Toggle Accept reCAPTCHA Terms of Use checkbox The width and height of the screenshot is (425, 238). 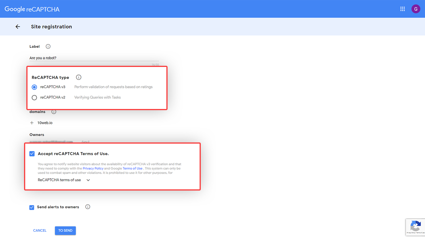pos(32,154)
